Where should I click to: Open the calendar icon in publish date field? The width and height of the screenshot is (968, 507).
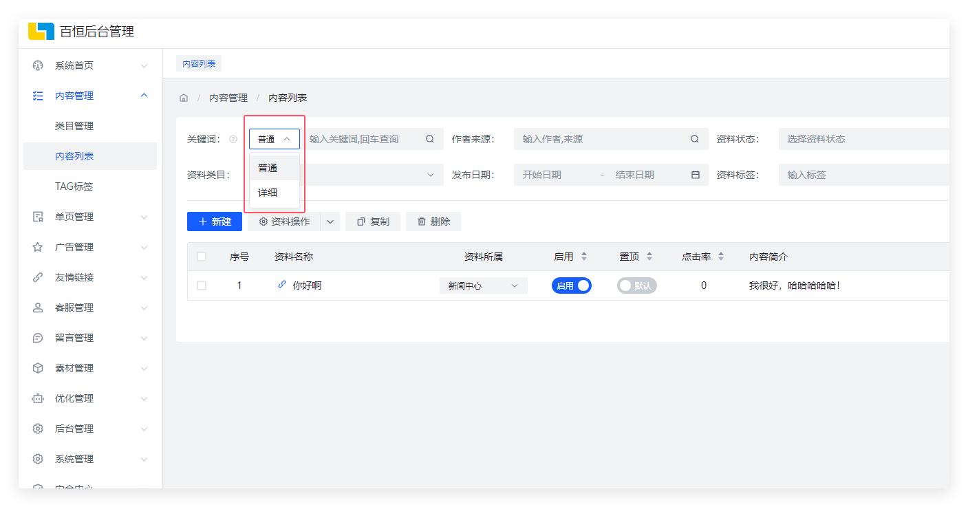(695, 175)
